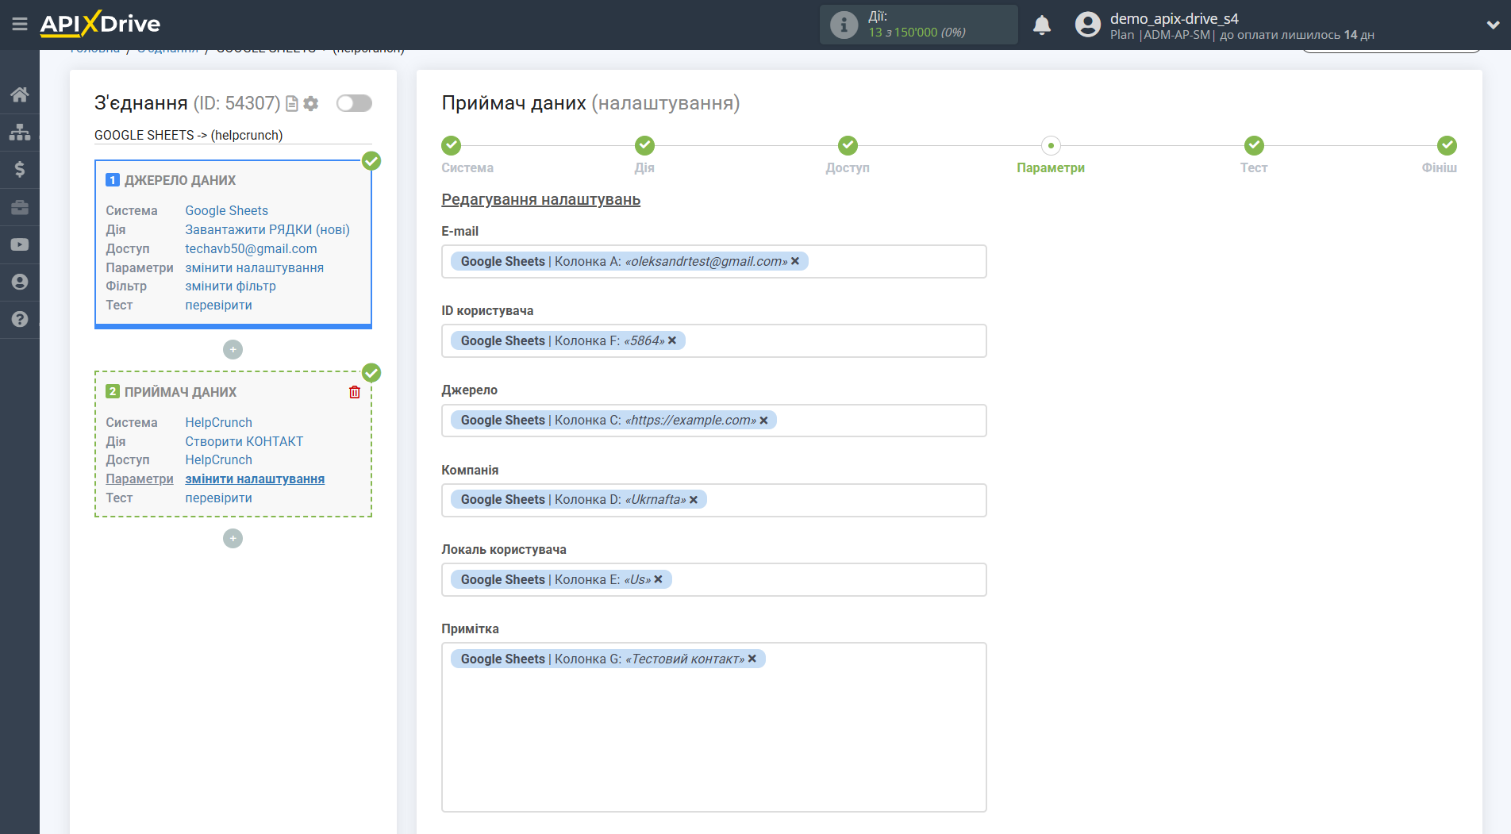The height and width of the screenshot is (834, 1511).
Task: Expand the account dropdown chevron
Action: pyautogui.click(x=1493, y=25)
